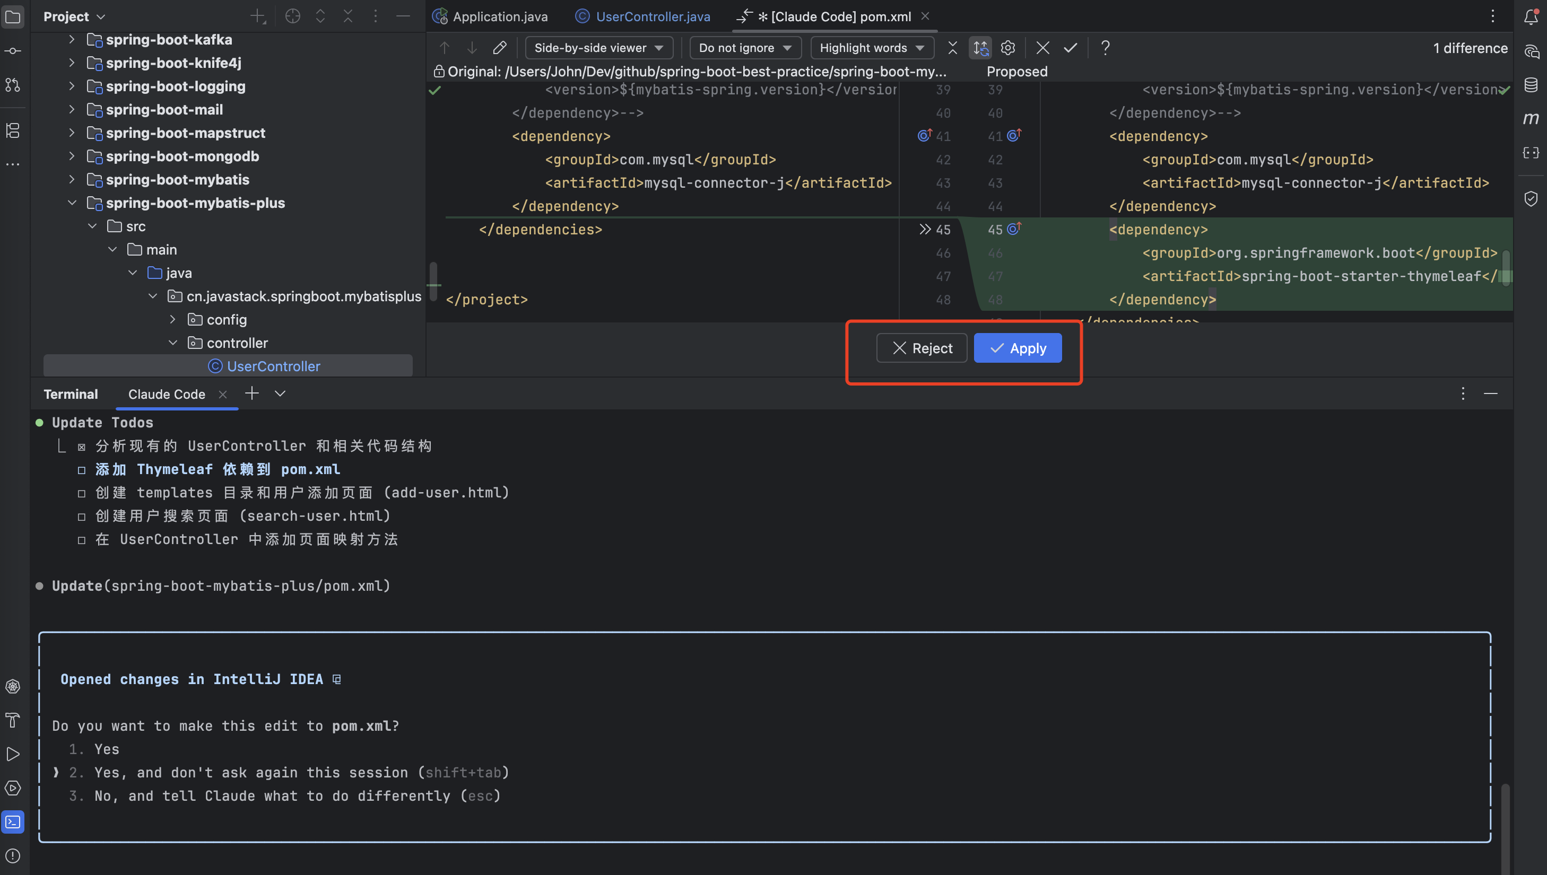Screen dimensions: 1547x875
Task: Toggle collapse unchanged fragments button
Action: [953, 48]
